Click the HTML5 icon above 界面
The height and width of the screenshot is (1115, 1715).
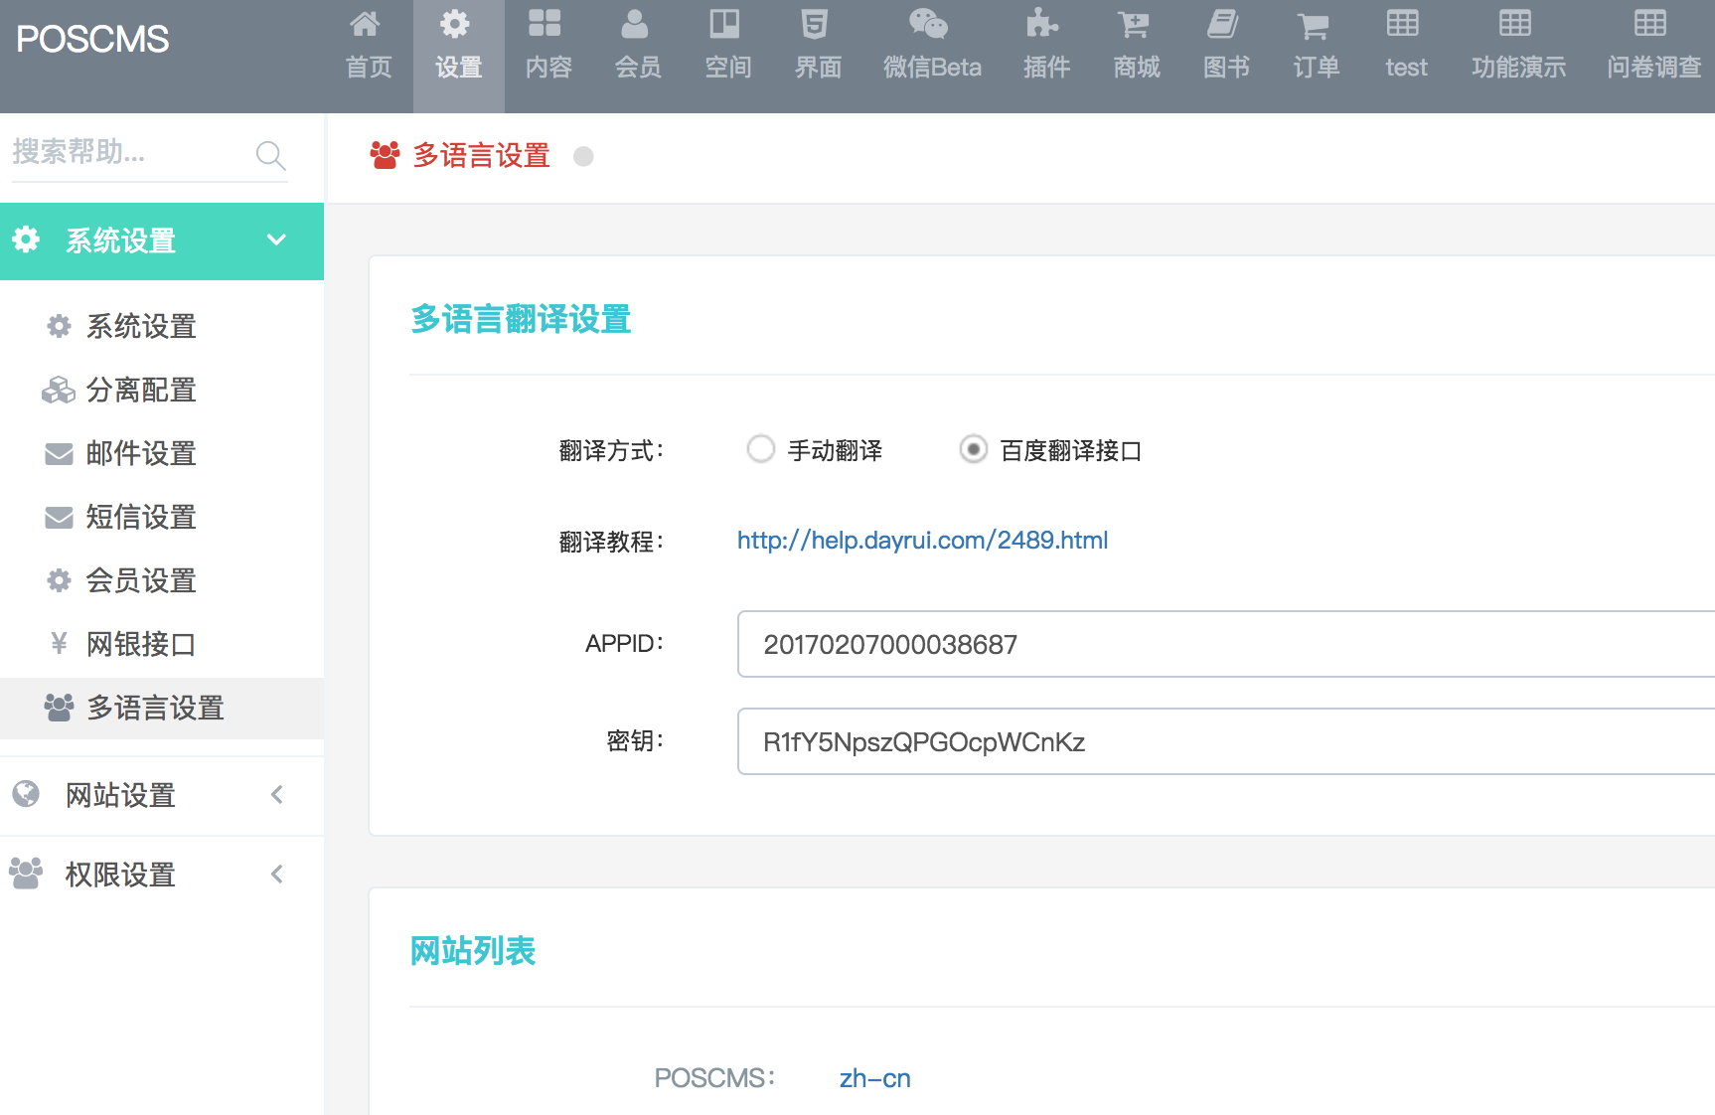815,23
